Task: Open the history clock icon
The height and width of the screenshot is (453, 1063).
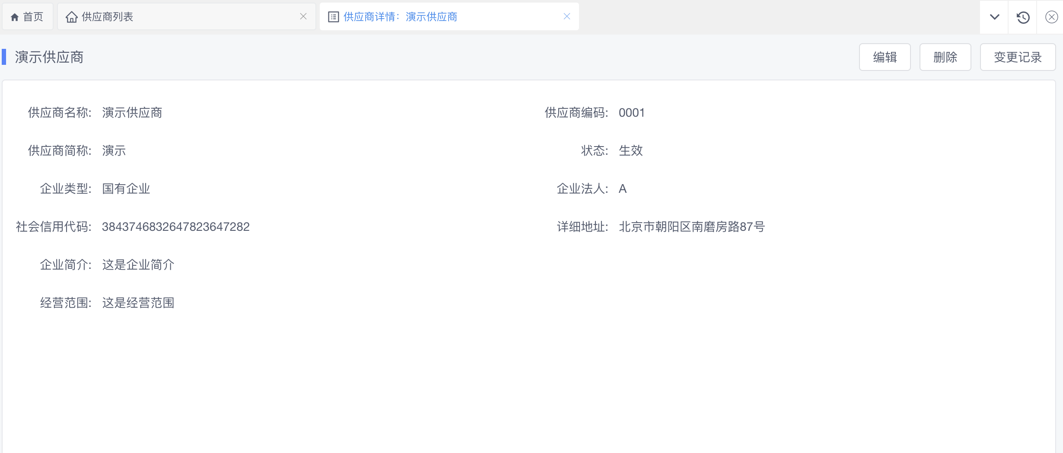Action: 1023,17
